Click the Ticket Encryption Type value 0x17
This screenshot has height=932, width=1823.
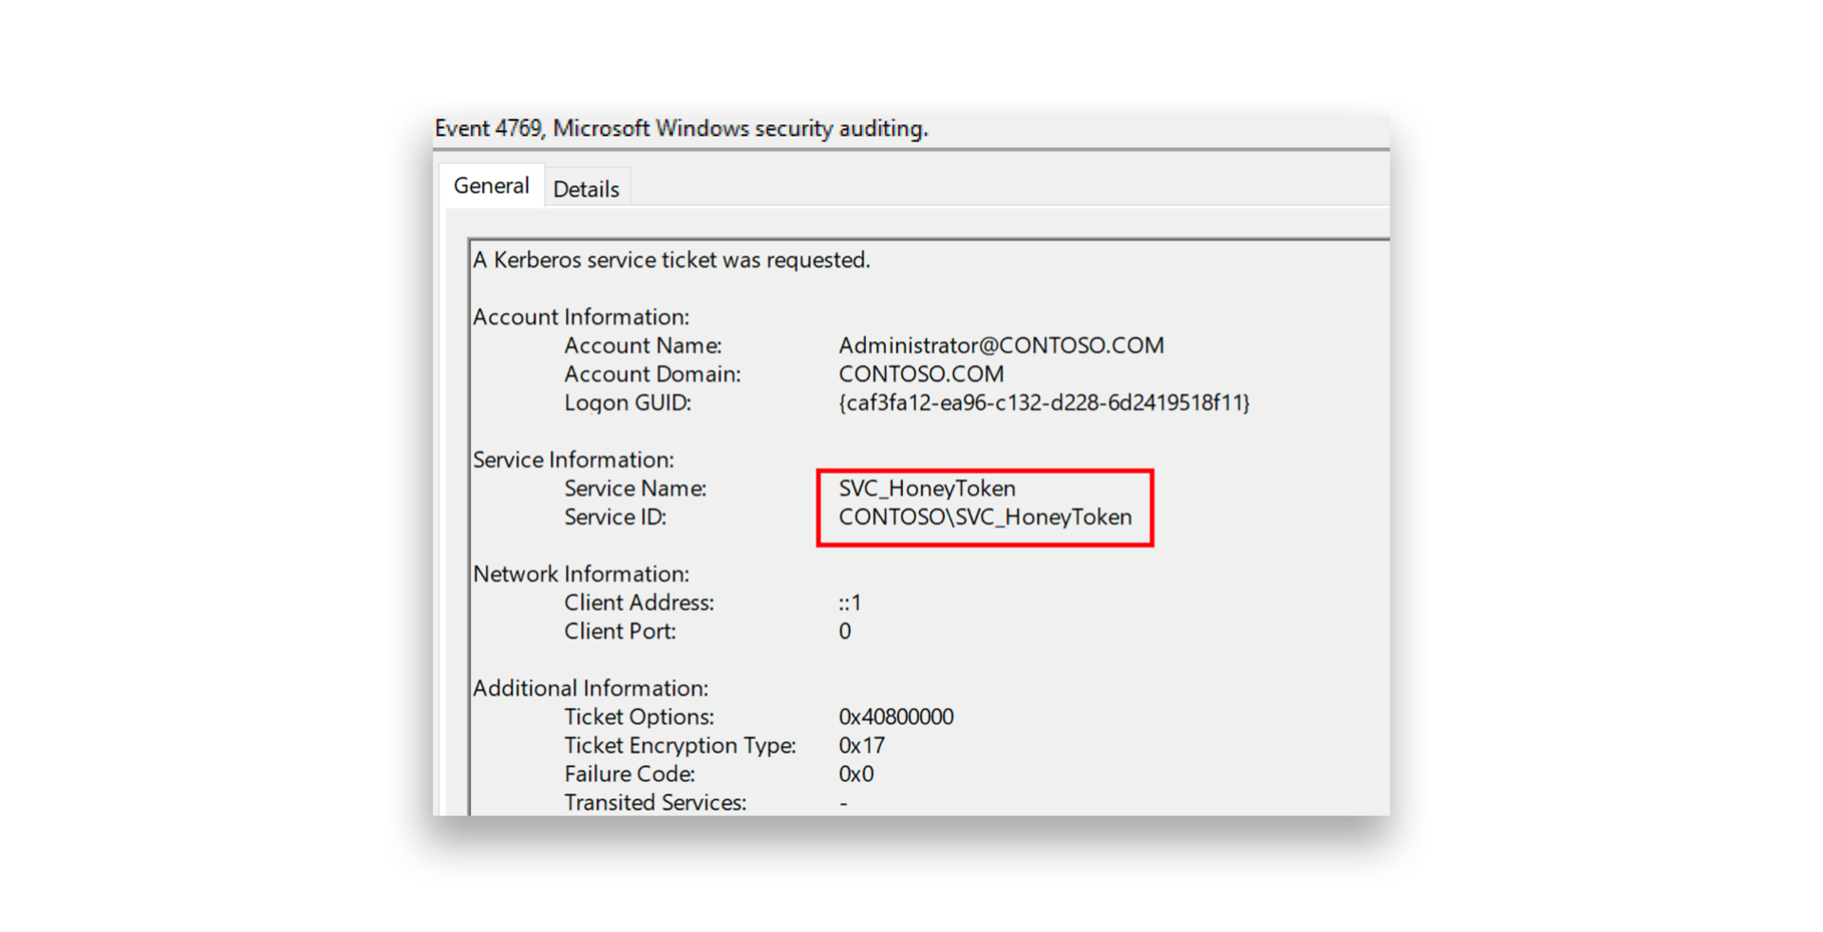862,745
